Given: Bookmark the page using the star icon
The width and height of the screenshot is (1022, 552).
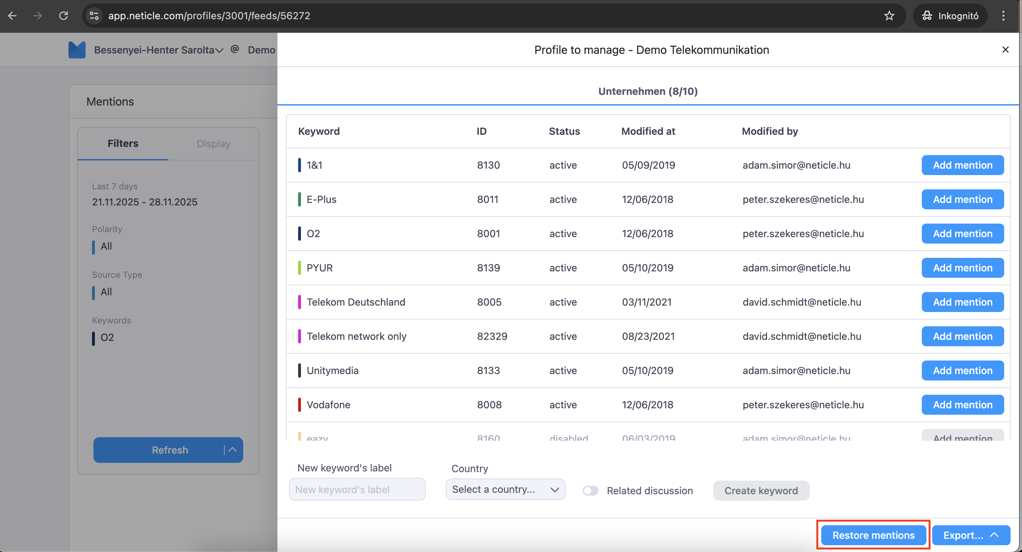Looking at the screenshot, I should (889, 15).
